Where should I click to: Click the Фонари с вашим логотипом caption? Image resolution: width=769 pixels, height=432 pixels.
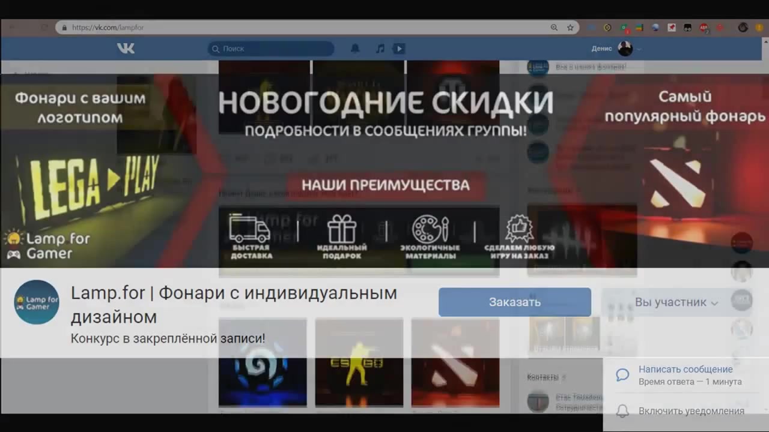[x=80, y=108]
